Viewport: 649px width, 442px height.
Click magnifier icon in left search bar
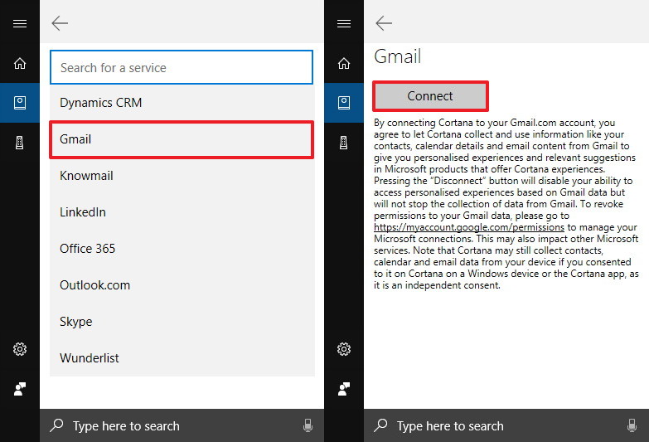pos(56,425)
